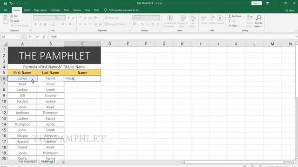
Task: Click the Save icon in title bar
Action: pyautogui.click(x=5, y=3)
